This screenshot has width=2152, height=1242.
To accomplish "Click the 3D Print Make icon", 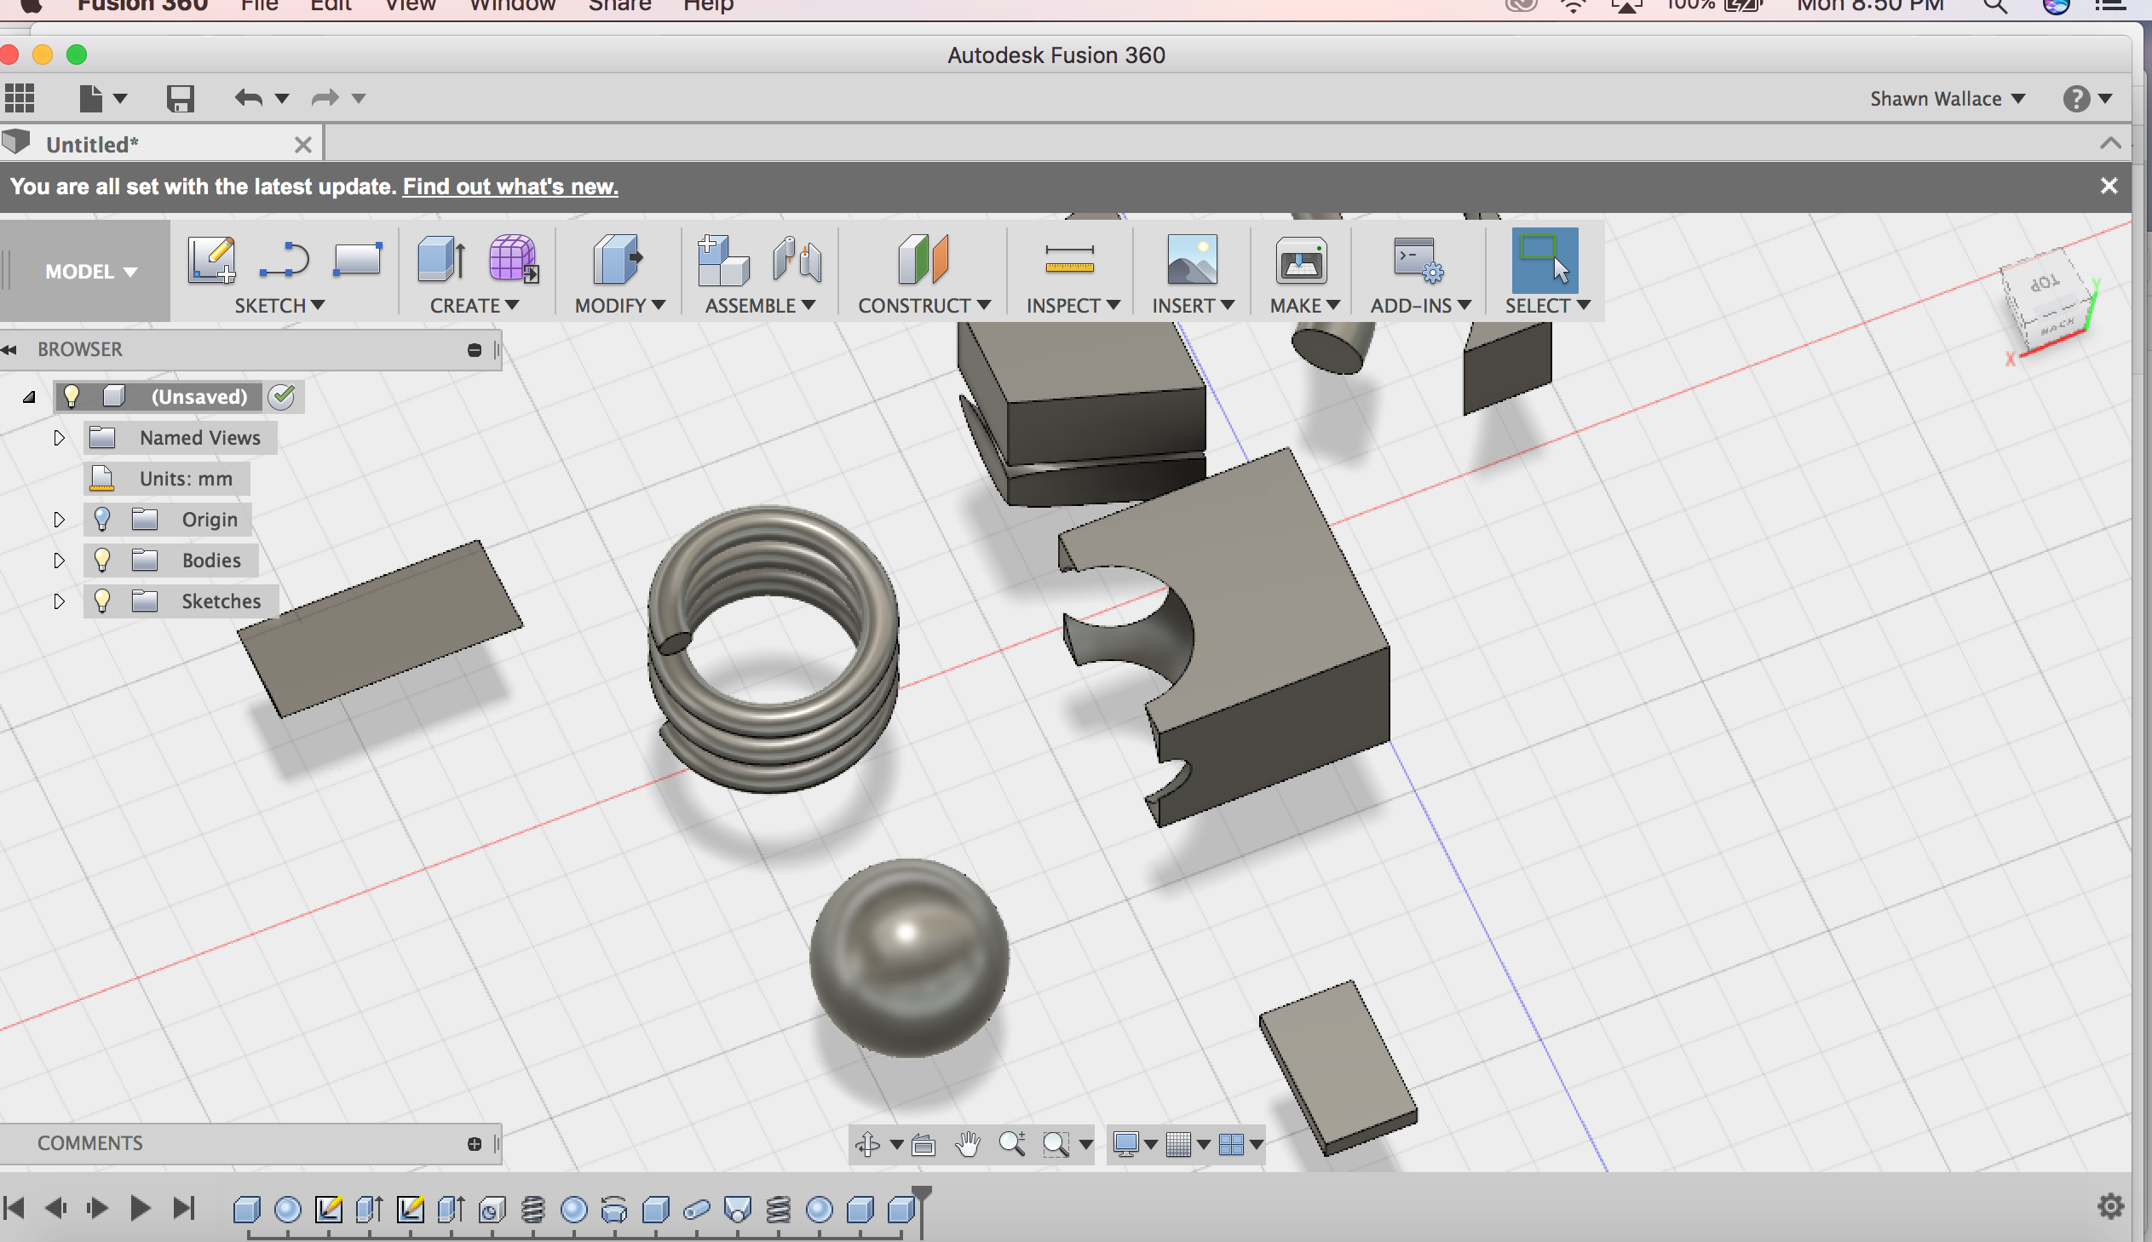I will point(1301,259).
